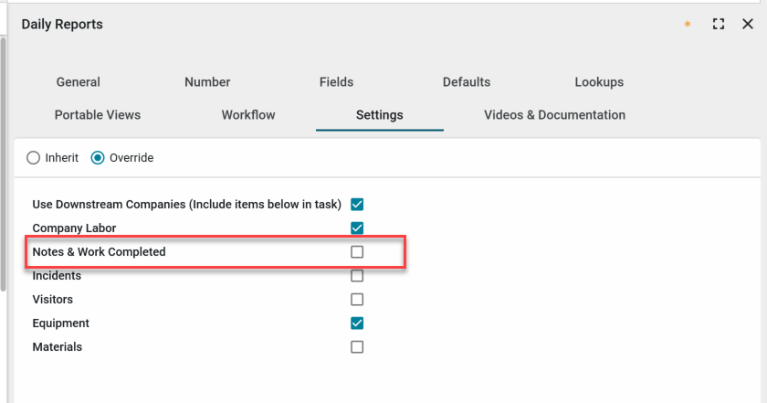
Task: Enable Notes & Work Completed checkbox
Action: click(357, 252)
